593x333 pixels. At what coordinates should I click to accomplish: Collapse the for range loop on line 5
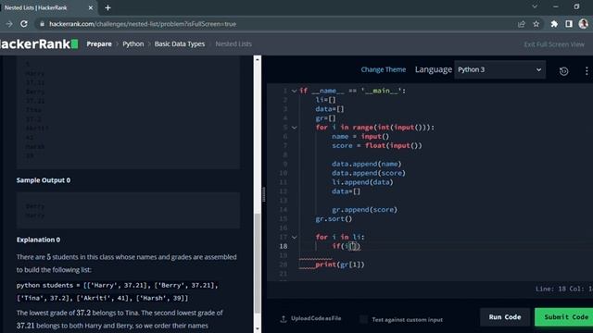tap(294, 128)
